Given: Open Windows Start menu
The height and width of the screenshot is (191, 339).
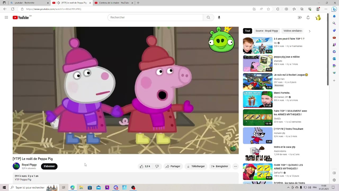Looking at the screenshot, I should (4, 188).
